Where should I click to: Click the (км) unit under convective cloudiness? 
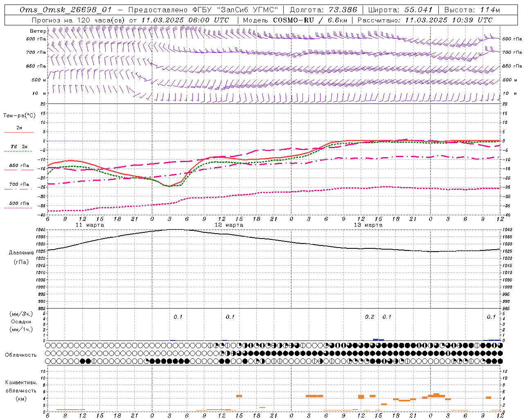21,399
